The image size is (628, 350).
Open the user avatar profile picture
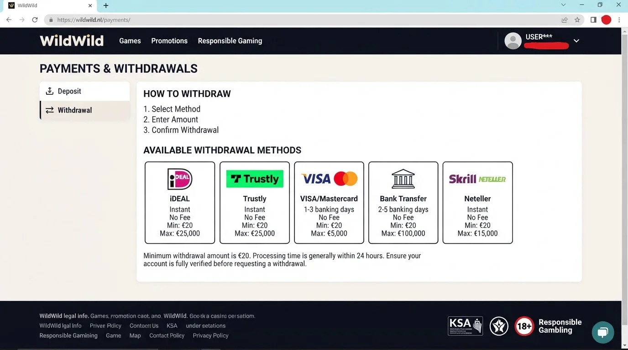[x=513, y=41]
